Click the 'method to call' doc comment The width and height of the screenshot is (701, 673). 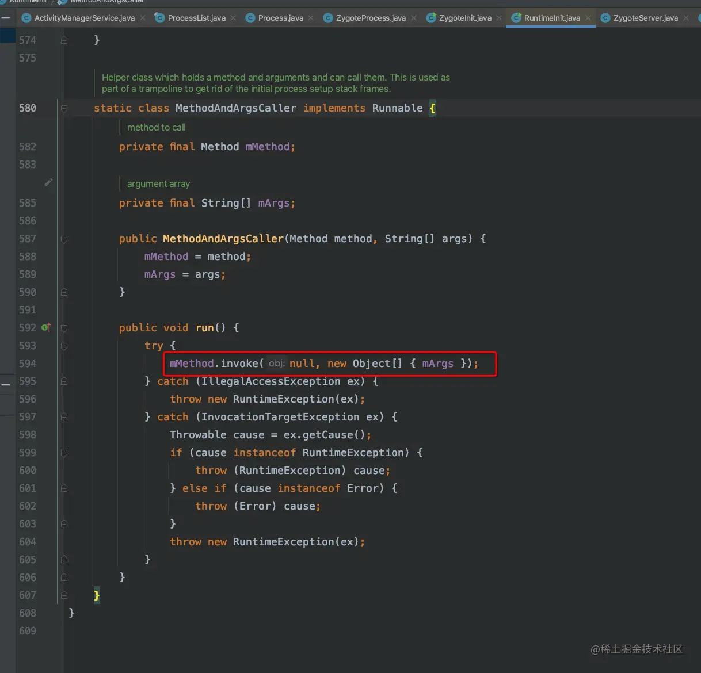tap(157, 127)
